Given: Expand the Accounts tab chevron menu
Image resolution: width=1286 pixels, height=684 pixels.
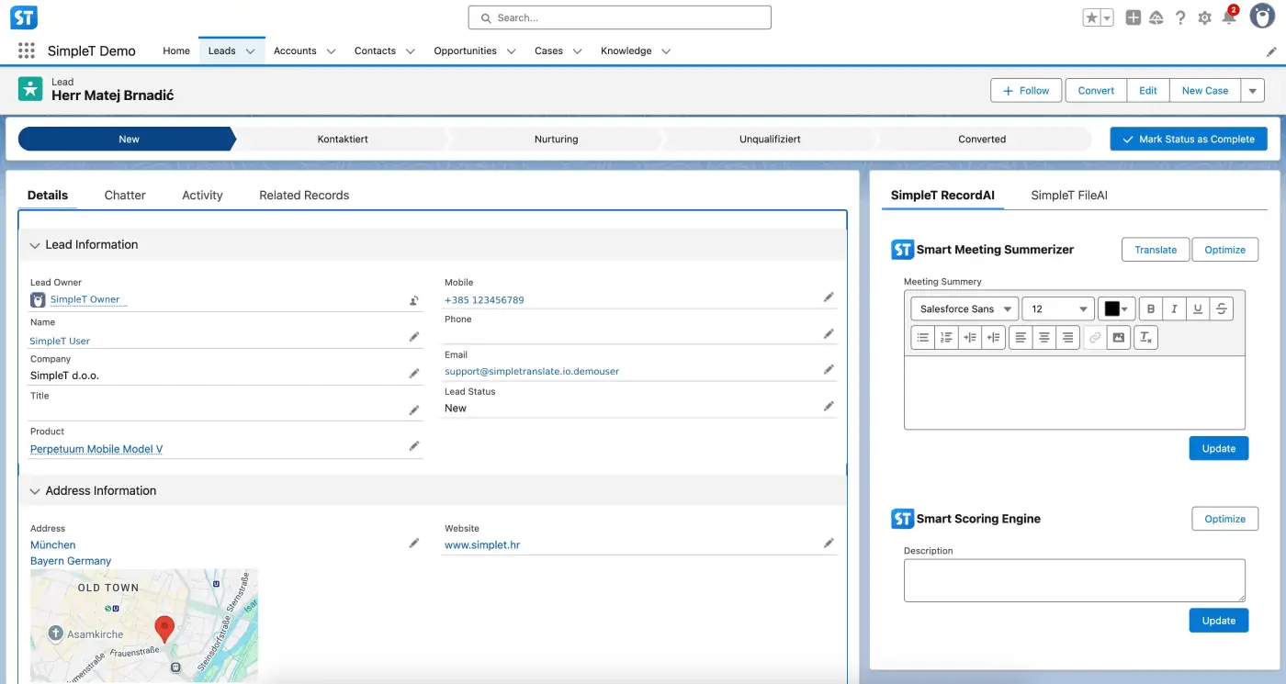Looking at the screenshot, I should point(331,51).
